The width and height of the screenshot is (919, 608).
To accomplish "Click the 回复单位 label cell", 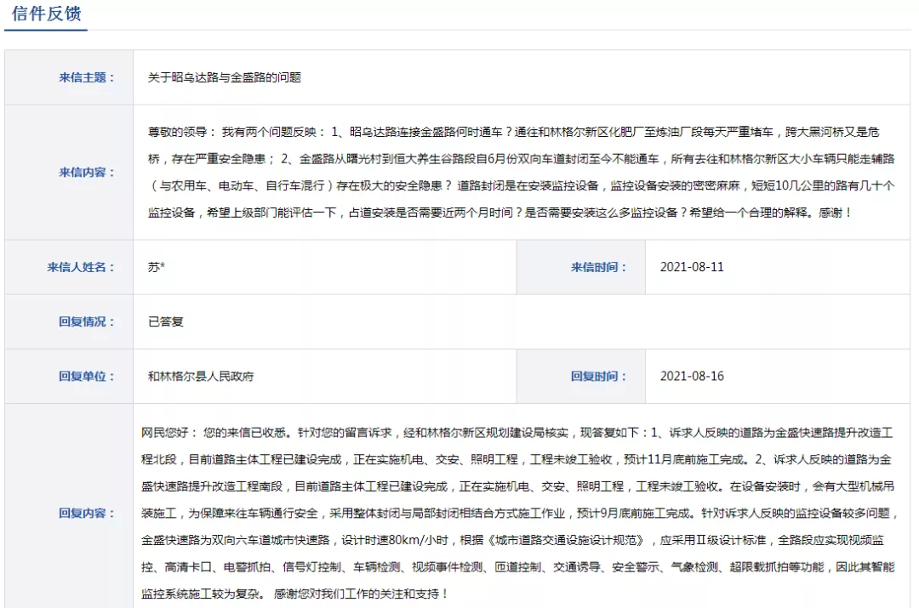I will [87, 376].
